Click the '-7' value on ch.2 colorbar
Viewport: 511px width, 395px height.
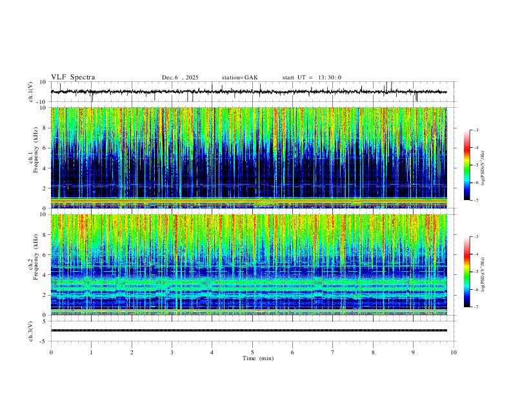pos(476,307)
